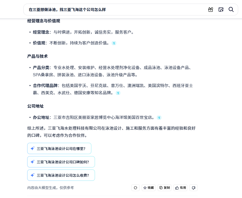
Task: Open citation 1 after 办公地址 line
Action: click(x=159, y=118)
